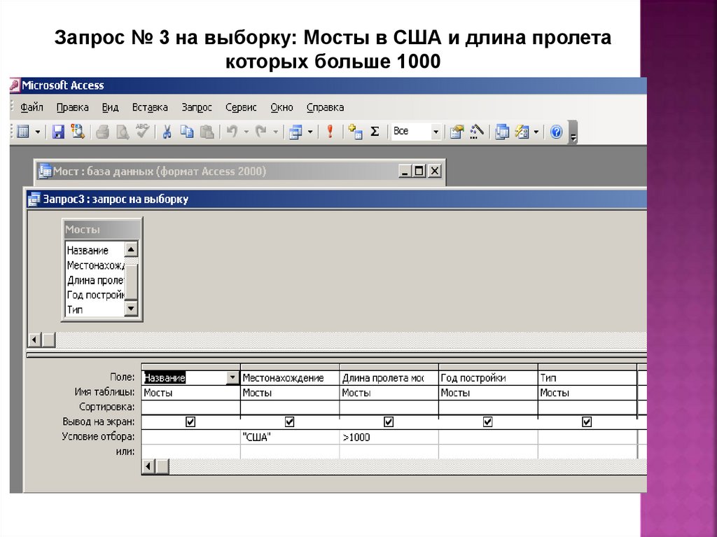Click the Cut scissors icon
The image size is (717, 537).
pyautogui.click(x=167, y=132)
